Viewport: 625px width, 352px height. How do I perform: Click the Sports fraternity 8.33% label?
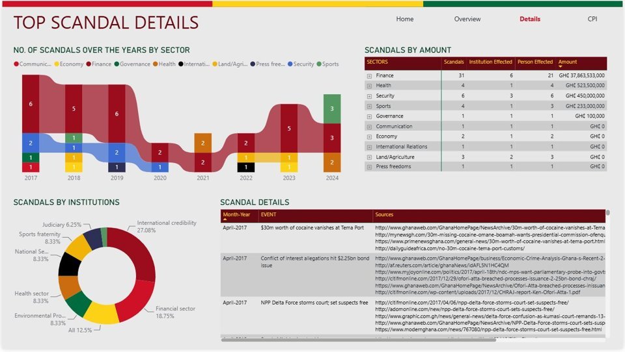40,238
